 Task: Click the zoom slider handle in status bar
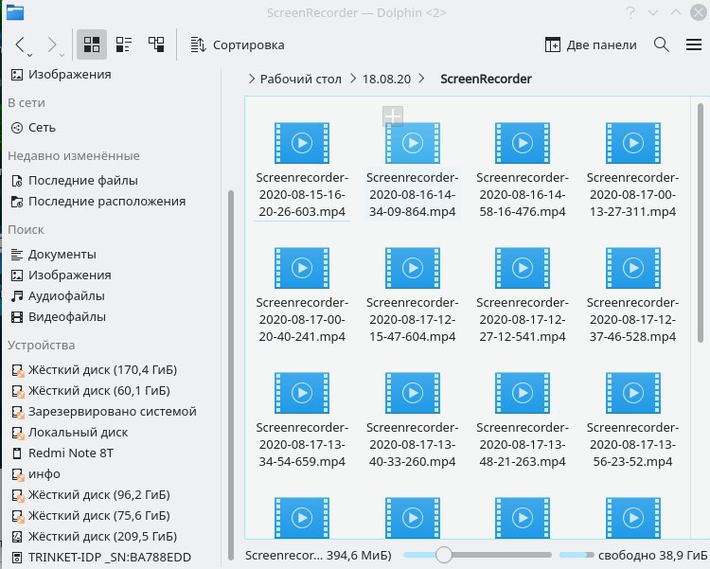444,555
